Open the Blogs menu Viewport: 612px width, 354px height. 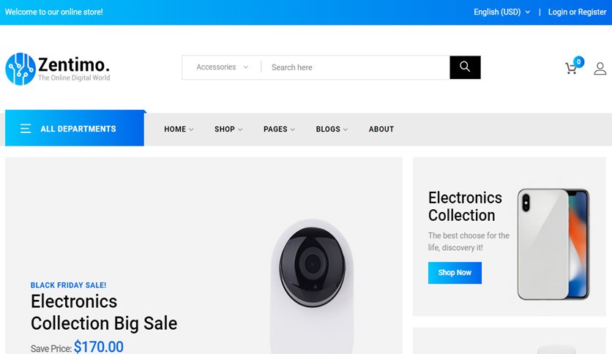pyautogui.click(x=332, y=129)
